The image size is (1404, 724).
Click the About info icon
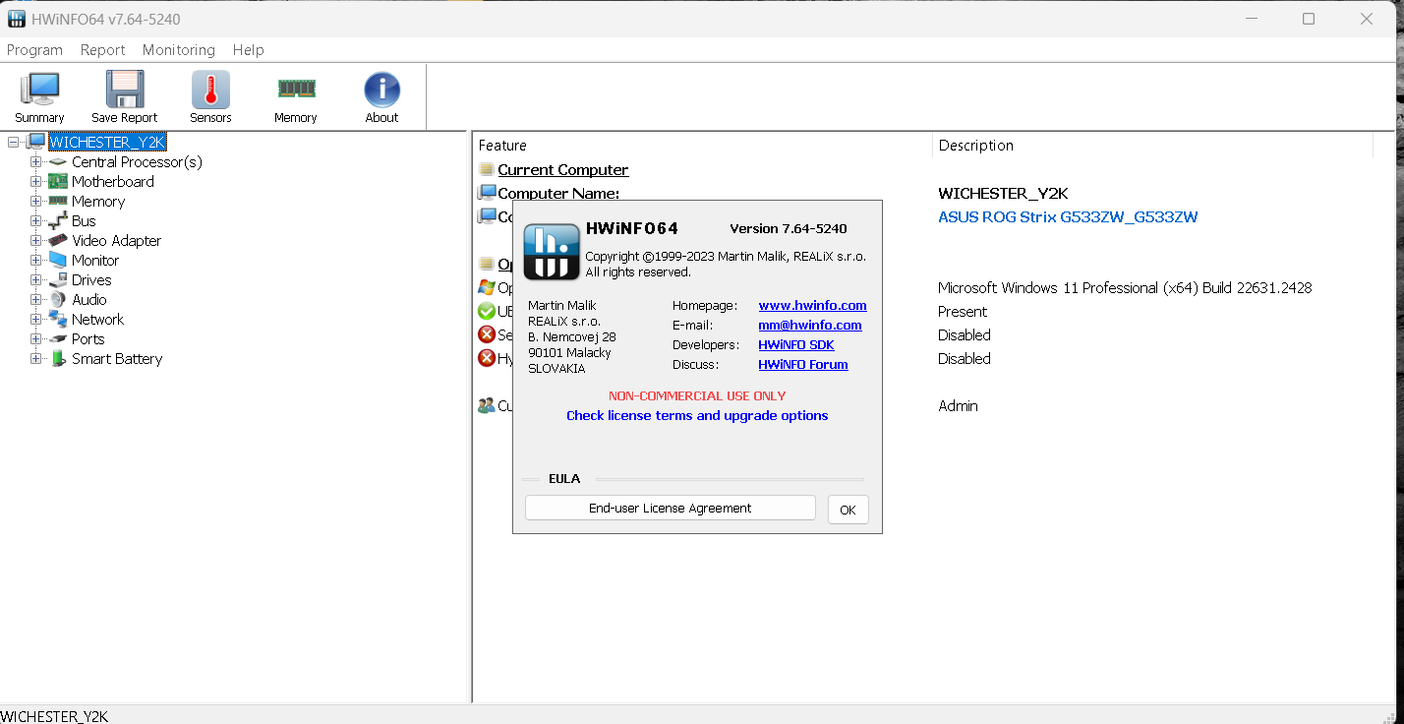pos(381,90)
